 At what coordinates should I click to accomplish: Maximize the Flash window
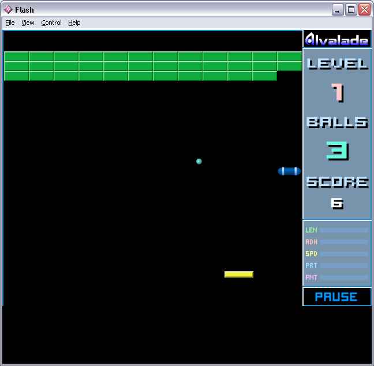351,10
